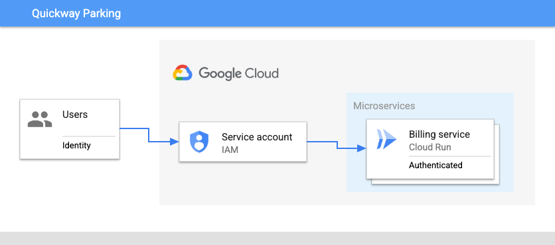Select the "Billing service" label

coord(439,134)
